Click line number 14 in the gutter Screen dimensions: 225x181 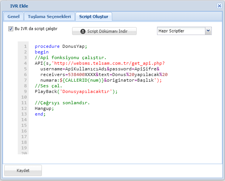coord(24,120)
